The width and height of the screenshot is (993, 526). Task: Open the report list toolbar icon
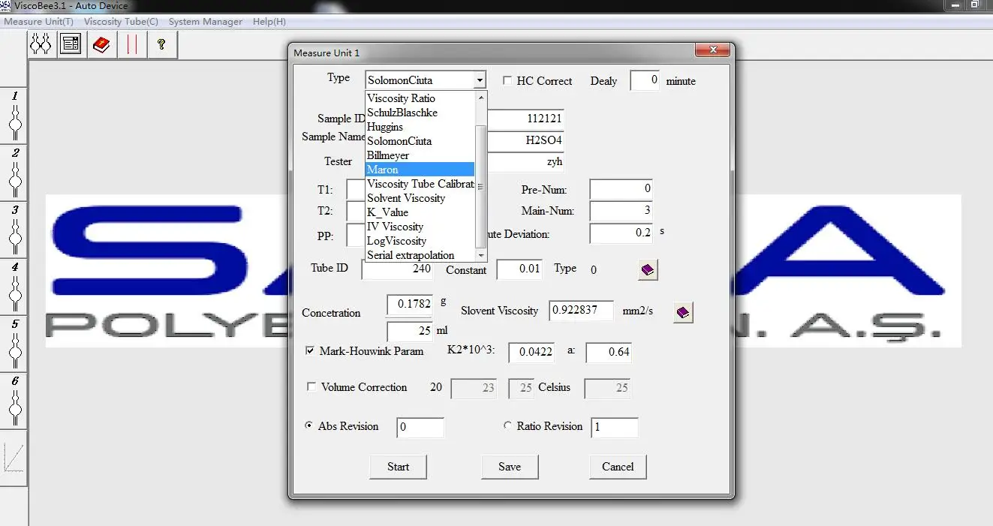(x=71, y=45)
